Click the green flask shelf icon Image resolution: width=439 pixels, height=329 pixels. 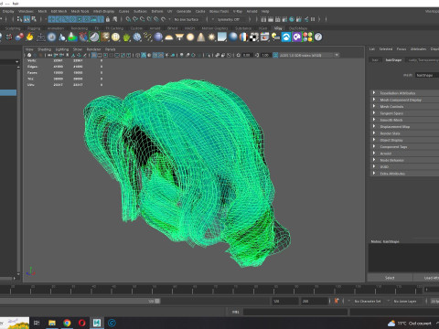(72, 37)
